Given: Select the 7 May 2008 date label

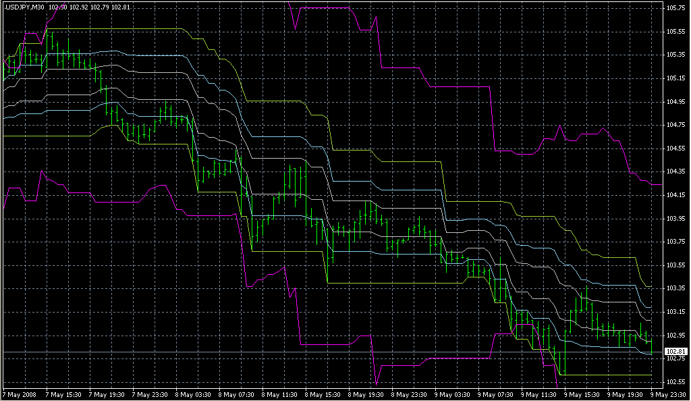Looking at the screenshot, I should coord(20,395).
